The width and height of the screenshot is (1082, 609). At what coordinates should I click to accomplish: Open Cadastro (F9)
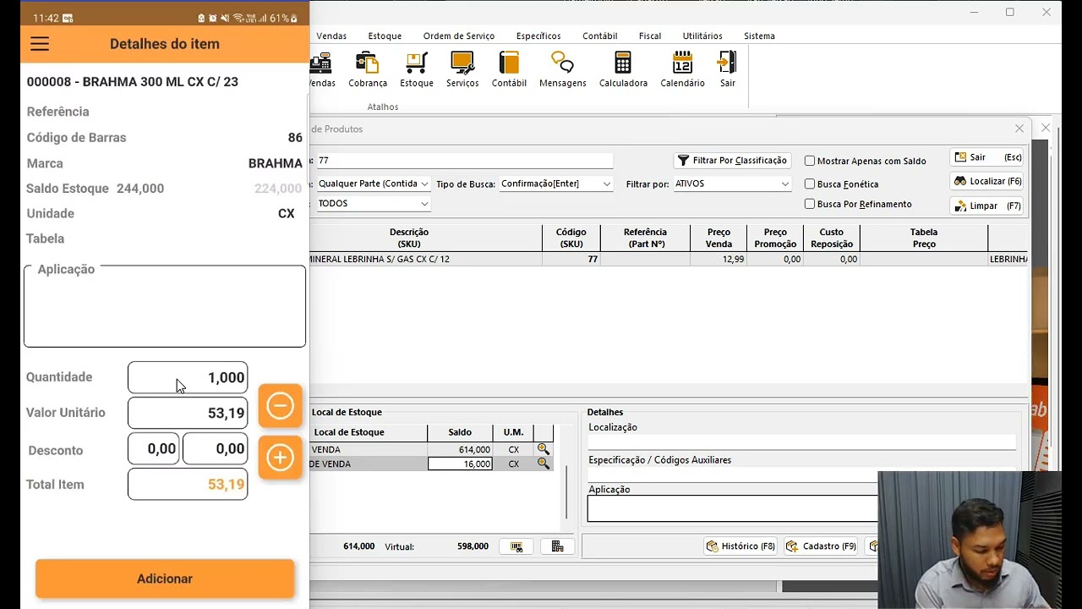[821, 546]
